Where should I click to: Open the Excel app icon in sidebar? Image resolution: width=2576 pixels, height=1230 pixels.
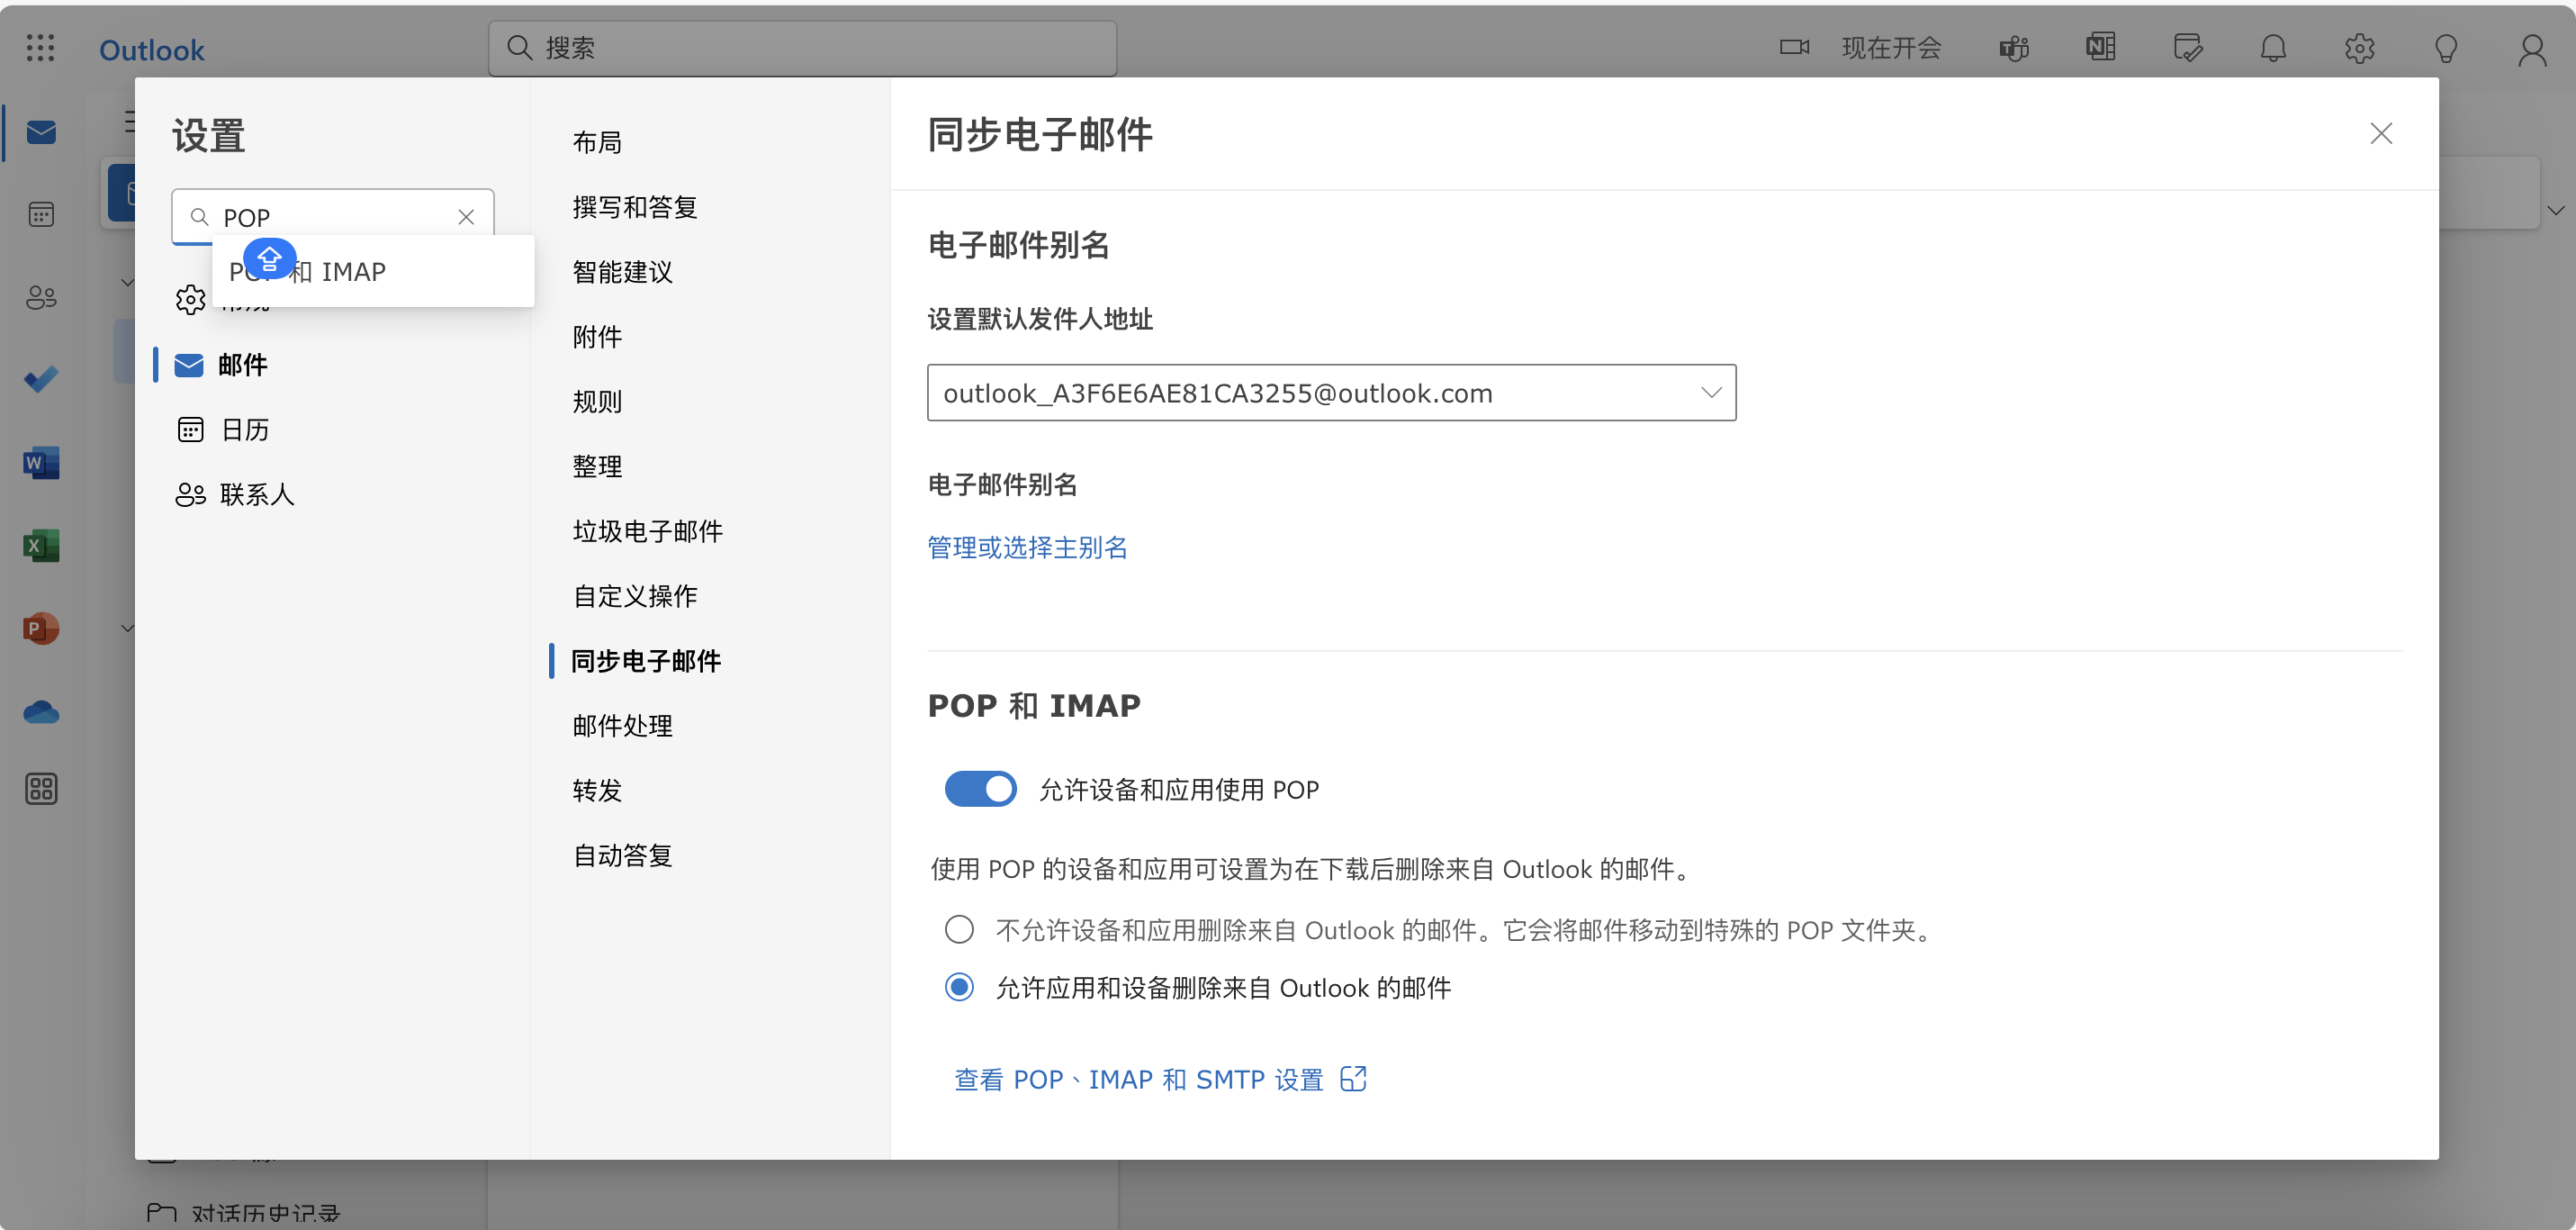(41, 546)
